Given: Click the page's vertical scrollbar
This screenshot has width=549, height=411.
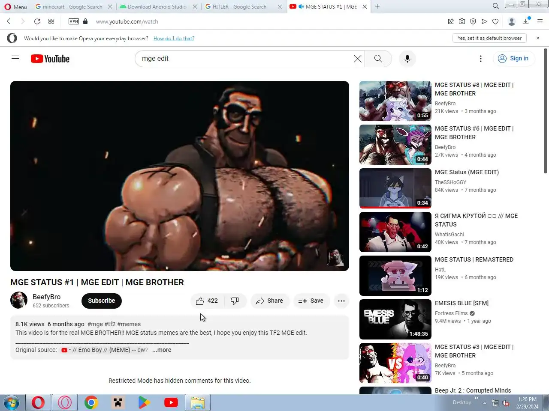Looking at the screenshot, I should (x=546, y=111).
